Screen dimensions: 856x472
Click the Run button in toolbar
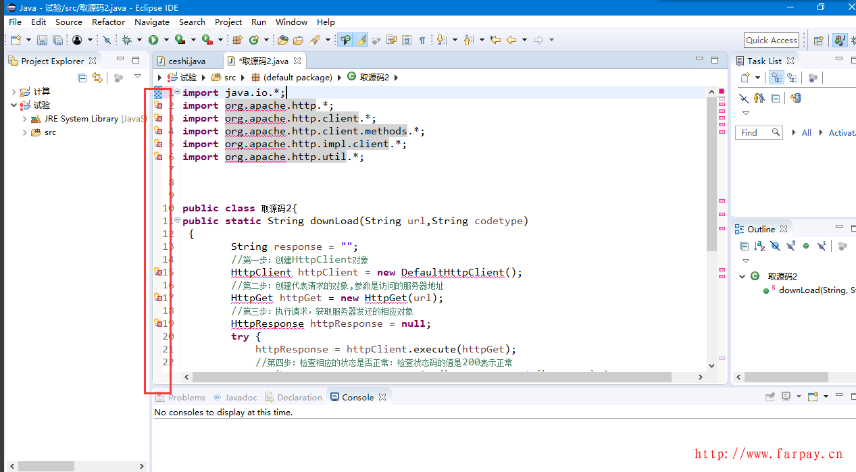tap(153, 41)
